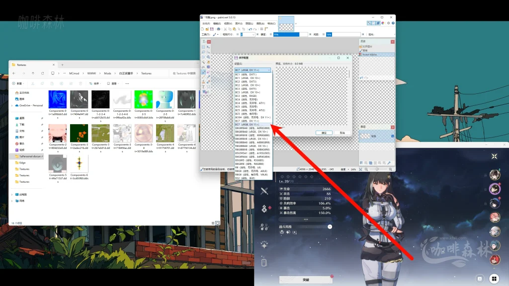This screenshot has width=509, height=286.
Task: Toggle the pixel grid icon in paint.net toolbar
Action: 261,29
